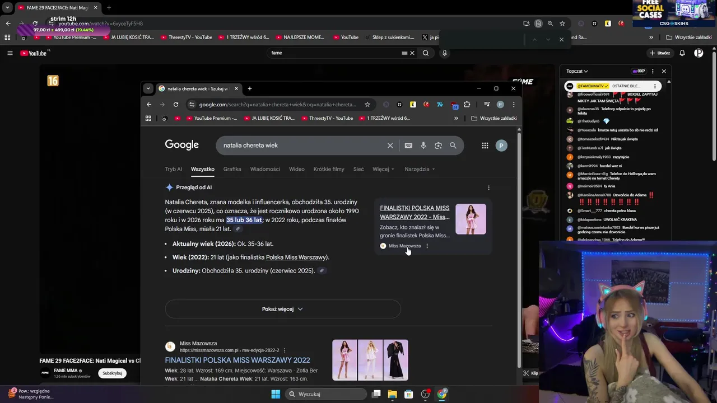Open File Explorer from taskbar
Screen dimensions: 717x403
coord(392,394)
